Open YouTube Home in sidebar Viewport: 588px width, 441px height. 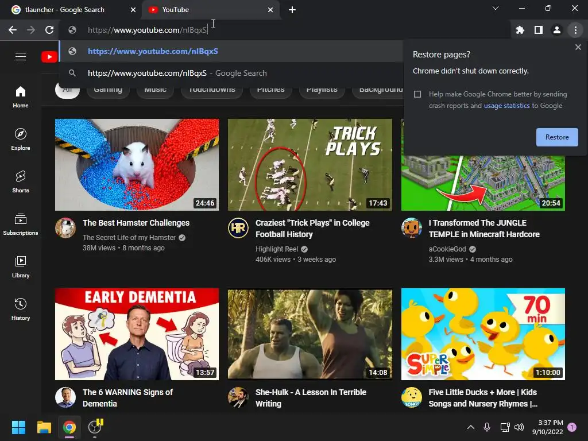21,96
